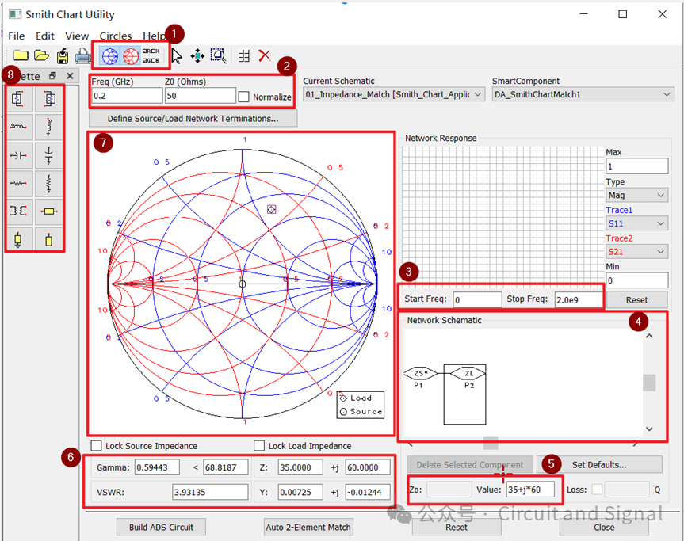The height and width of the screenshot is (541, 684).
Task: Click the Network Schematic vertical scrollbar thumb
Action: click(649, 383)
